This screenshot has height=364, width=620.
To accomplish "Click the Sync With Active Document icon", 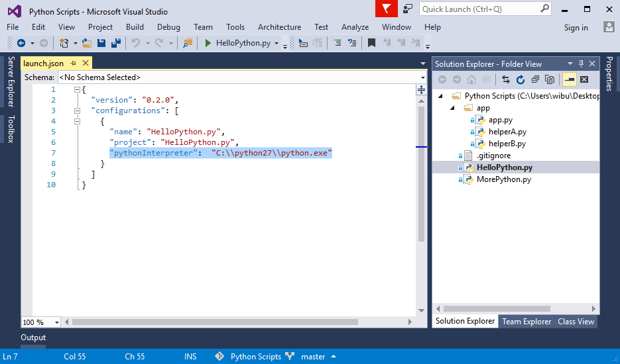I will [x=506, y=79].
